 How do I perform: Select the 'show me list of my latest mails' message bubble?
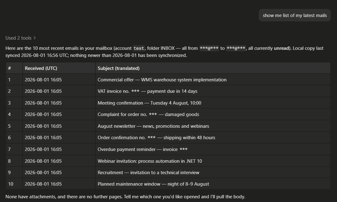coord(295,15)
